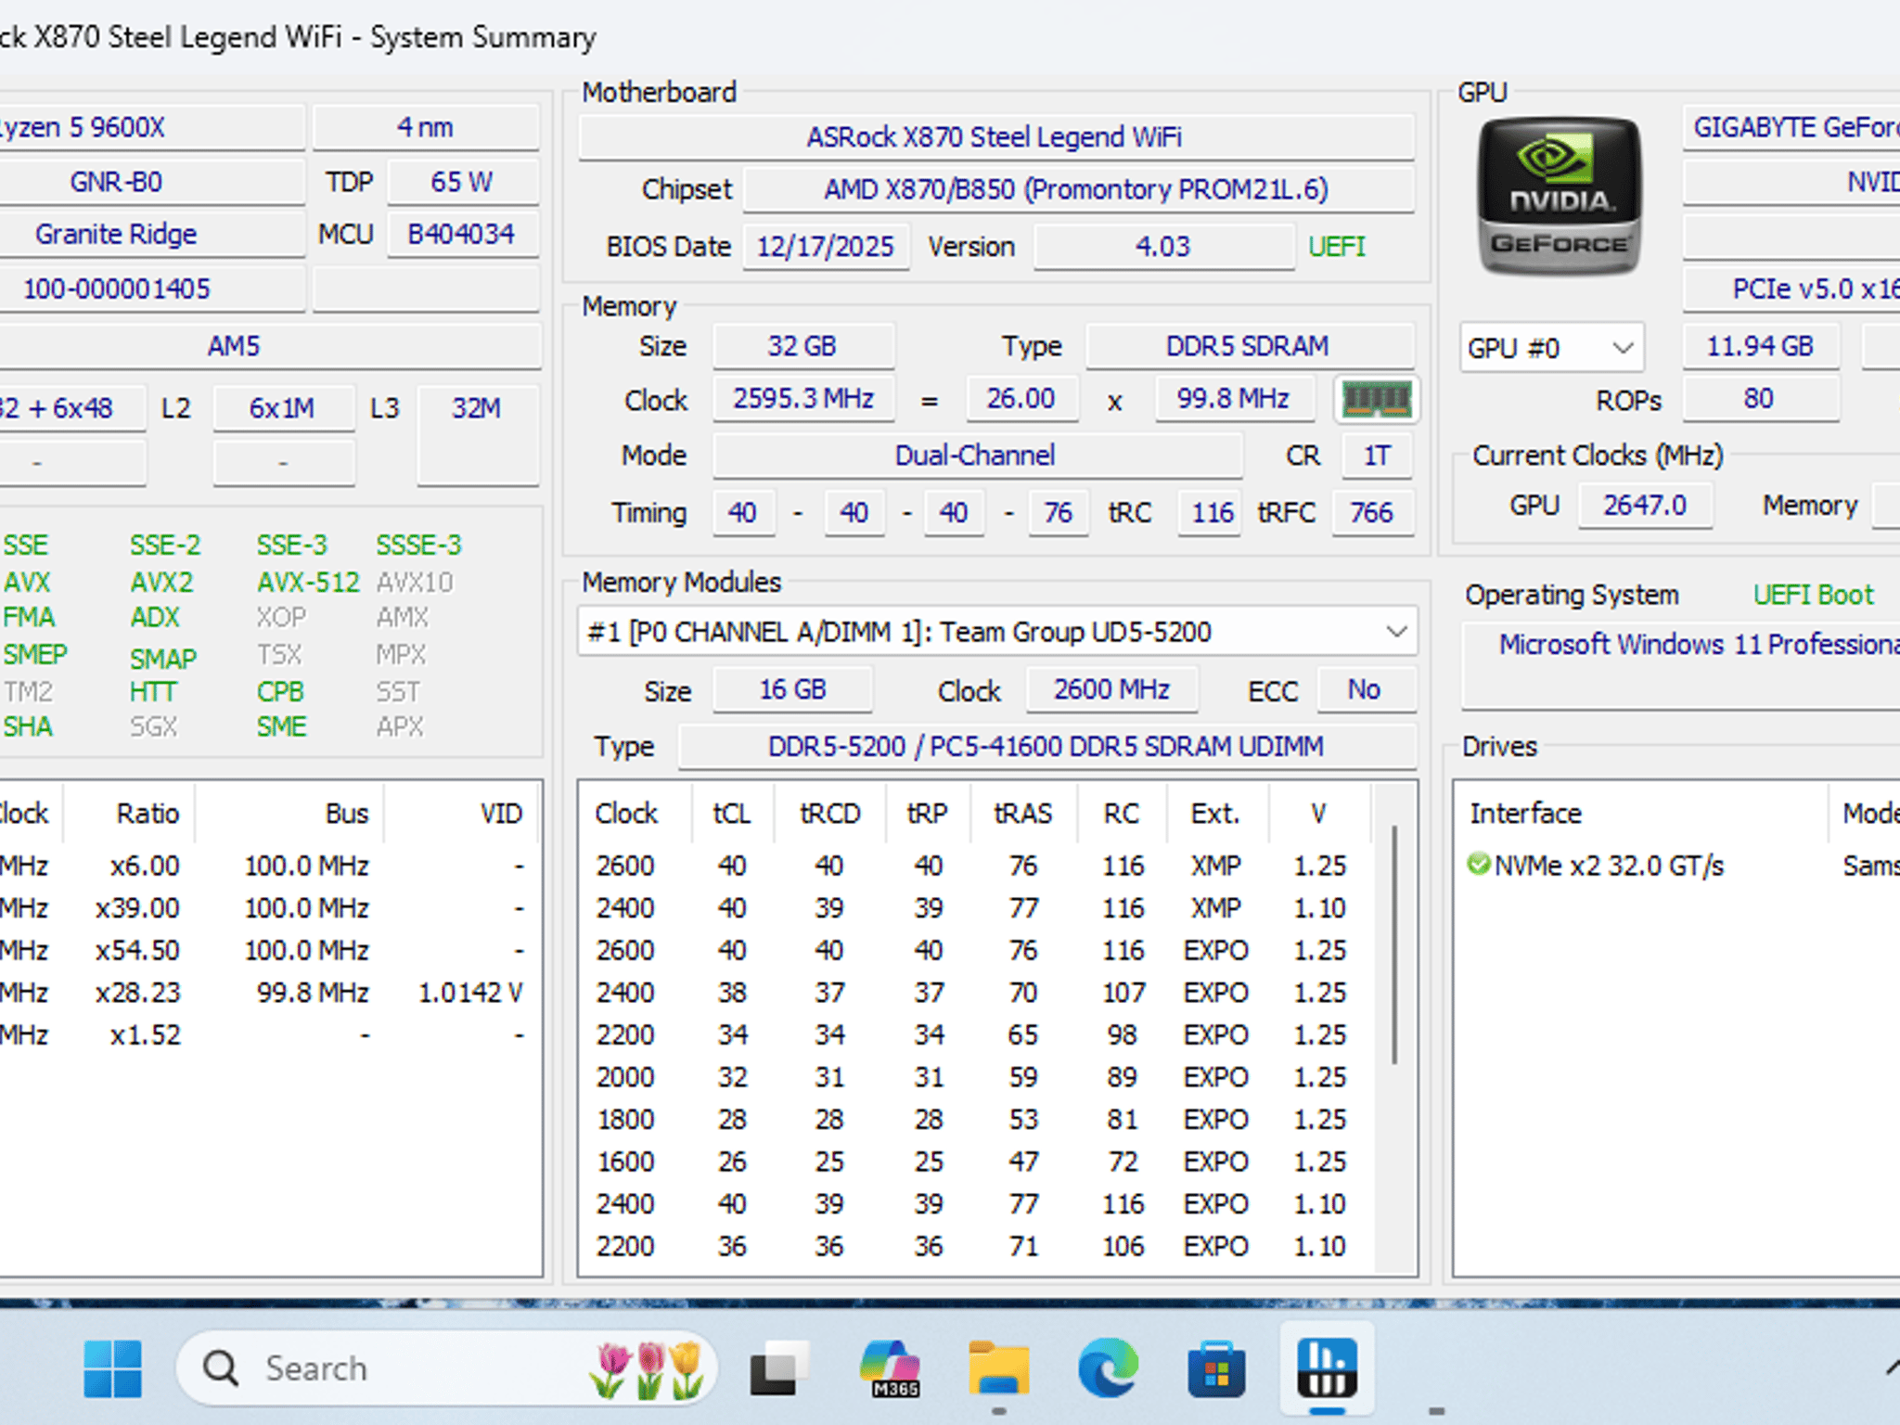Click the 2600 XMP 1.25 timing row

[976, 866]
